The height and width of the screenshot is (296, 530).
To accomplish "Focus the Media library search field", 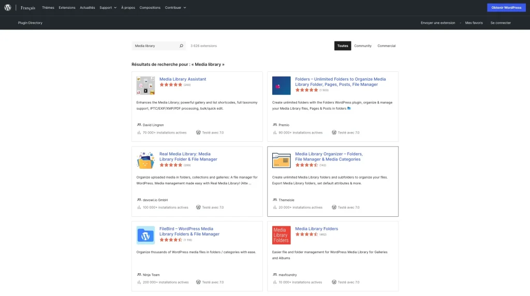I will 155,46.
